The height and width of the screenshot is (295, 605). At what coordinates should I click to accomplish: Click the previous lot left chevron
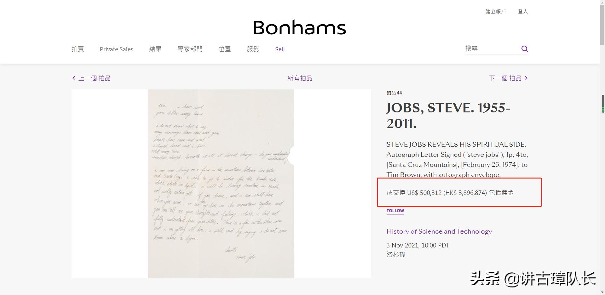click(x=74, y=78)
